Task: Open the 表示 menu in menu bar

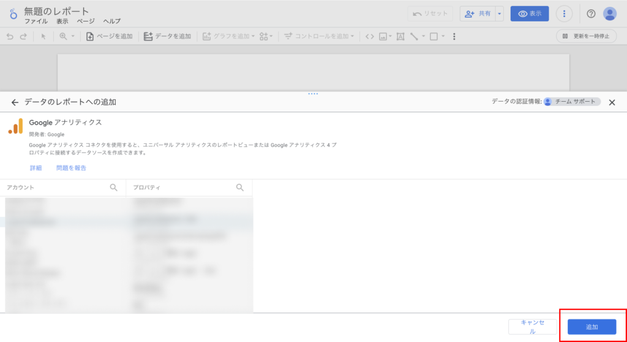Action: coord(62,21)
